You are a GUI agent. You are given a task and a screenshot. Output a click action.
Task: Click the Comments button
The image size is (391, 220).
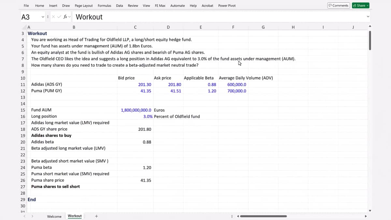coord(339,6)
